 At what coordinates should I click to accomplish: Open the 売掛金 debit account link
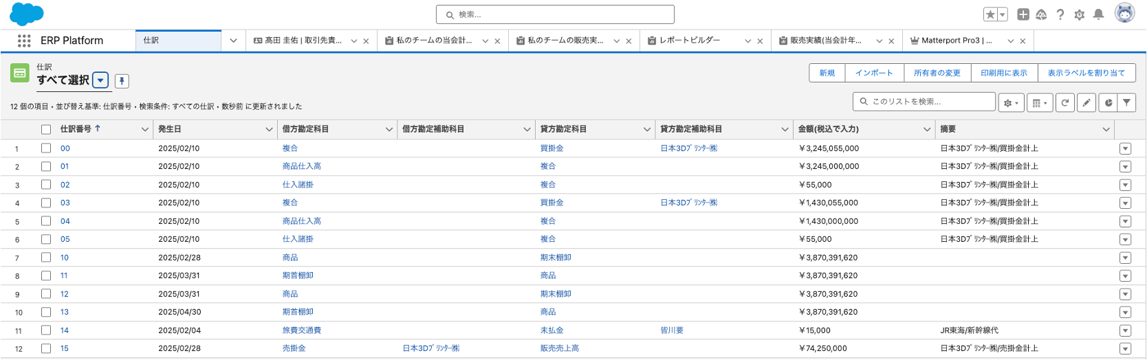point(294,348)
